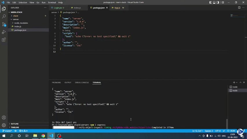Open the Source Control view

(4, 24)
